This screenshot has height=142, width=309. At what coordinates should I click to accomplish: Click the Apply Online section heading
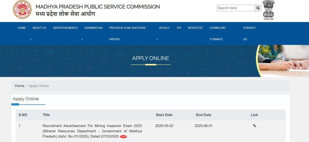(x=26, y=99)
